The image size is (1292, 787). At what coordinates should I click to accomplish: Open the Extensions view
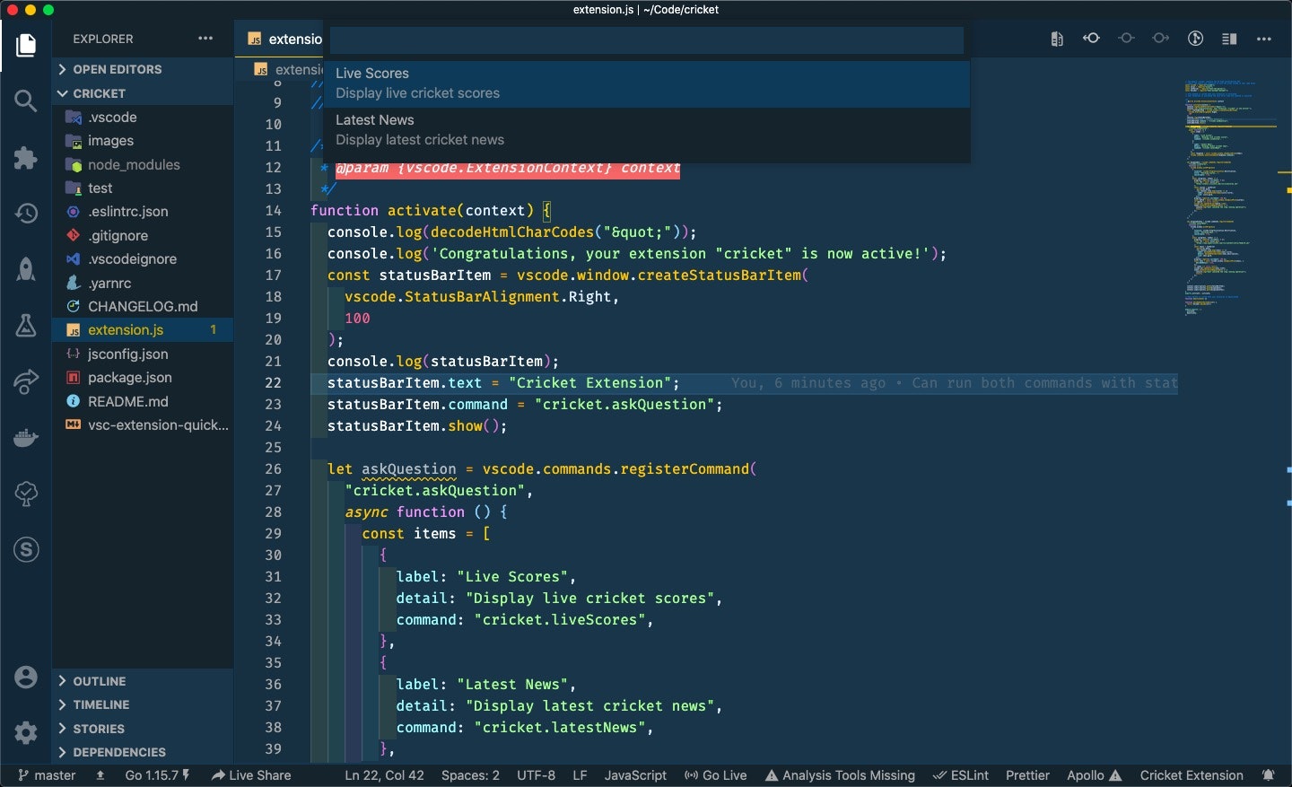coord(25,158)
